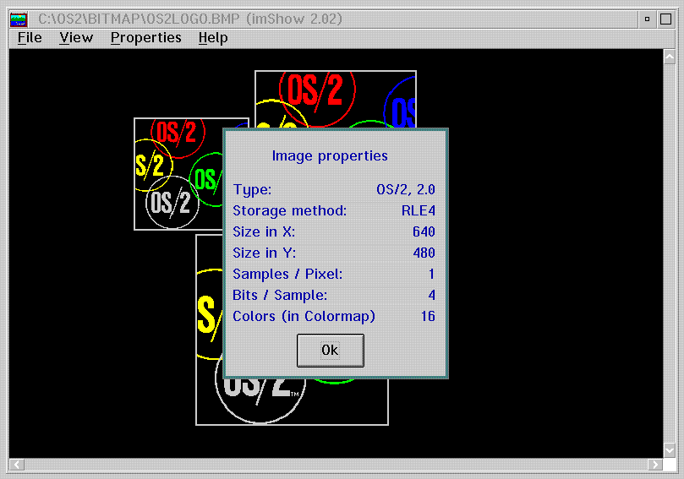The height and width of the screenshot is (479, 684).
Task: Click the 'Type:' label
Action: (252, 190)
